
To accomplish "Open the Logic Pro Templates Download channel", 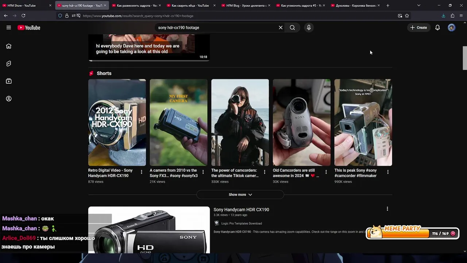I will 242,223.
